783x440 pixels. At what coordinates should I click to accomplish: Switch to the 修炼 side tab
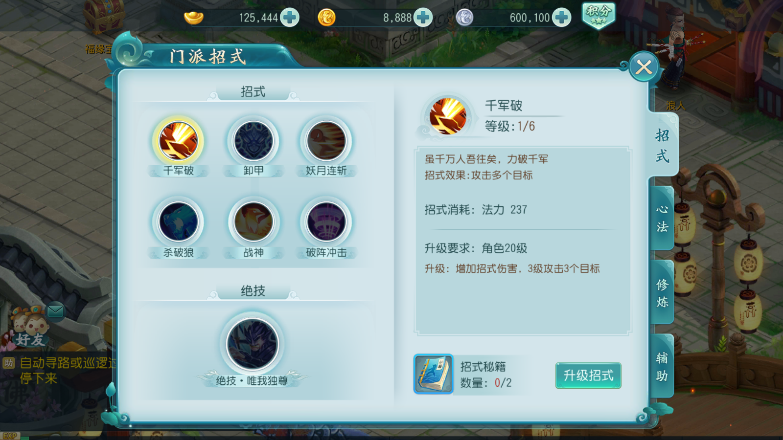coord(662,292)
